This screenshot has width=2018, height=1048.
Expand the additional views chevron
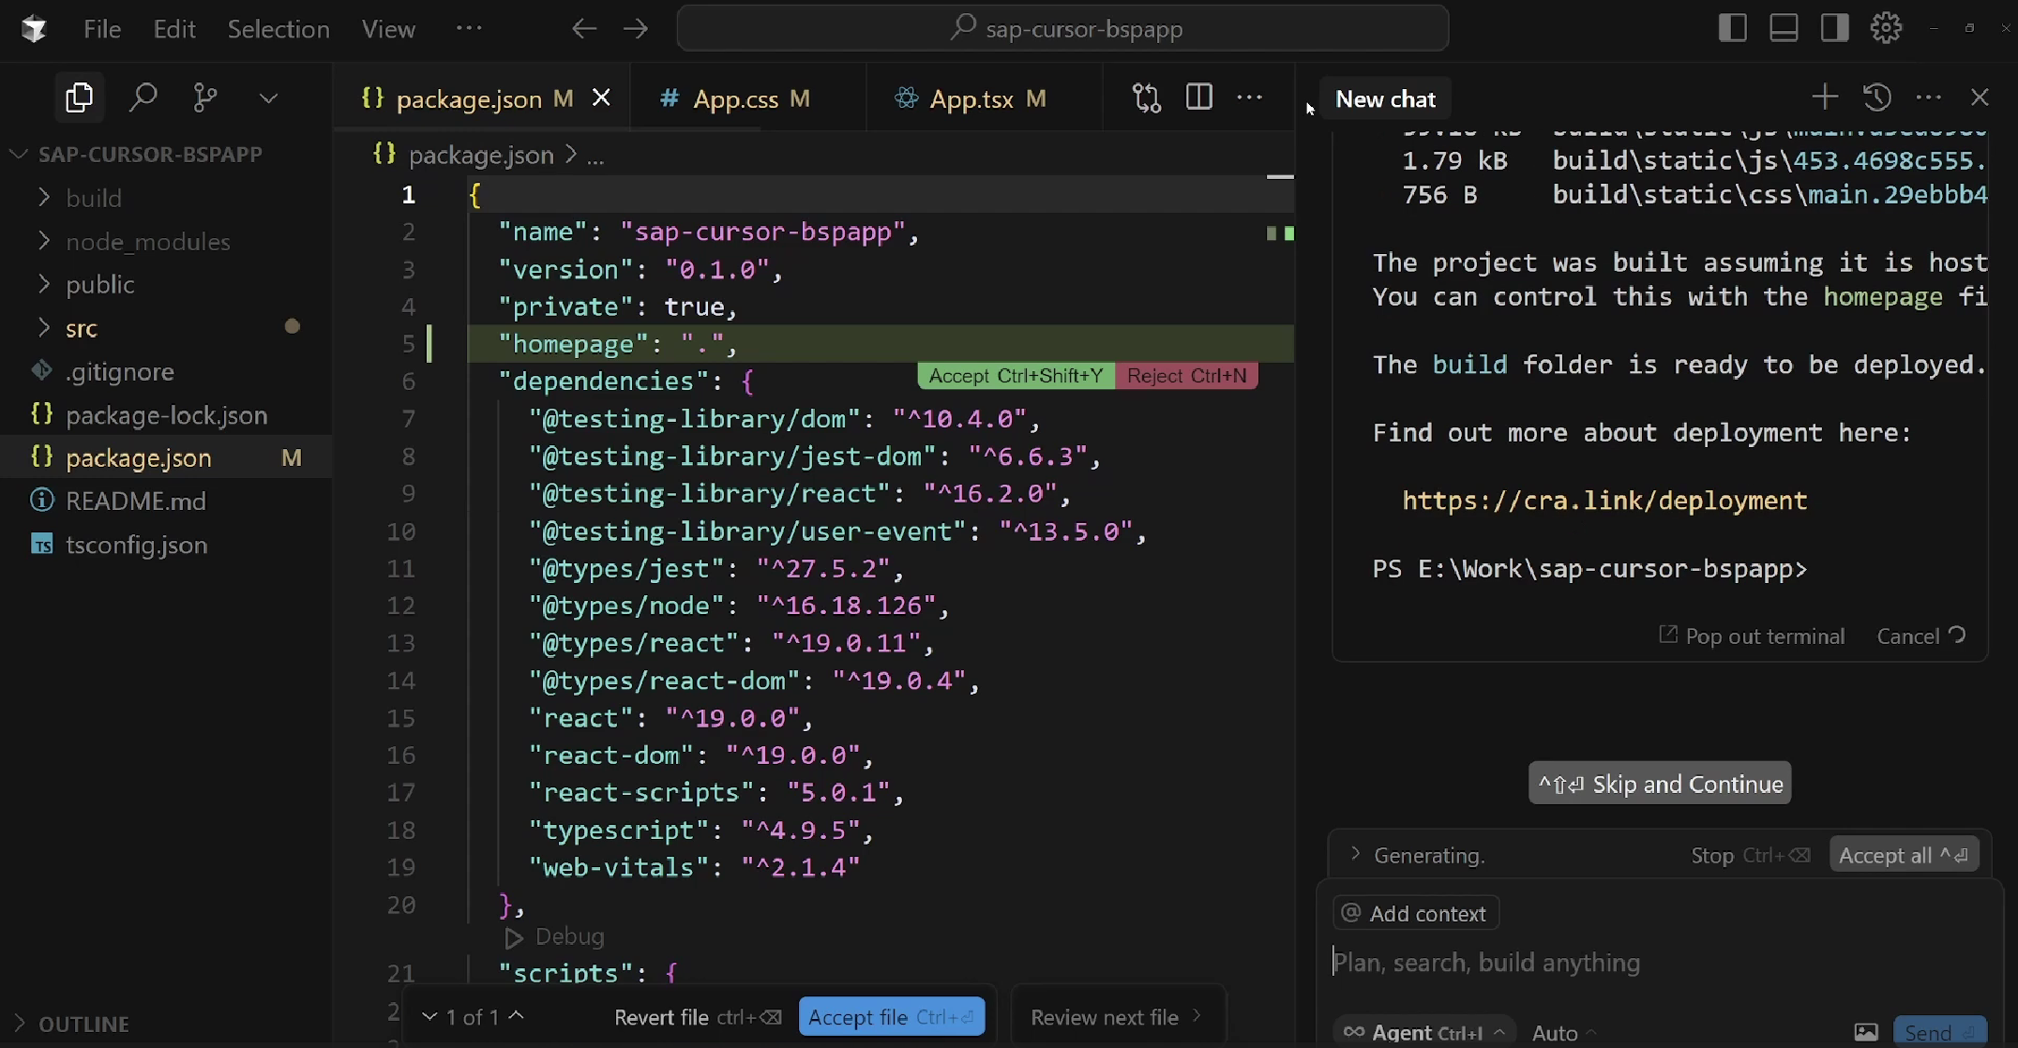(268, 98)
